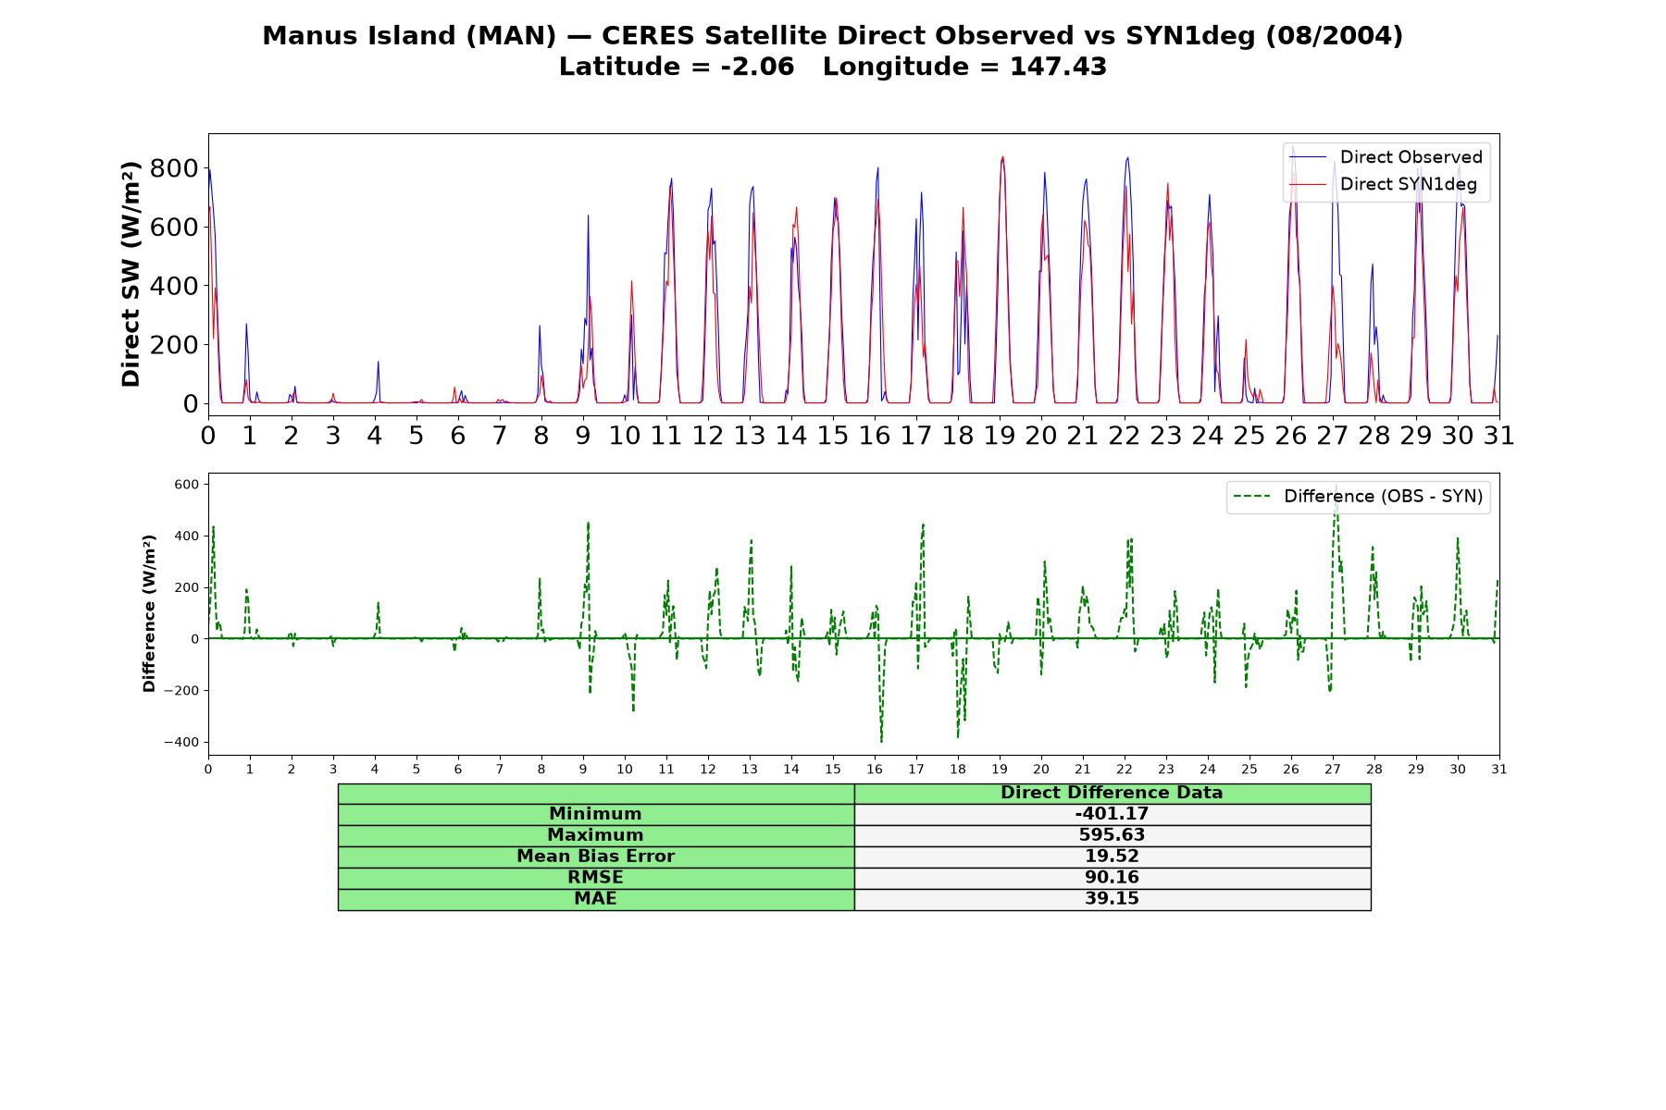
Task: Click the red line sample in legend
Action: point(1308,184)
